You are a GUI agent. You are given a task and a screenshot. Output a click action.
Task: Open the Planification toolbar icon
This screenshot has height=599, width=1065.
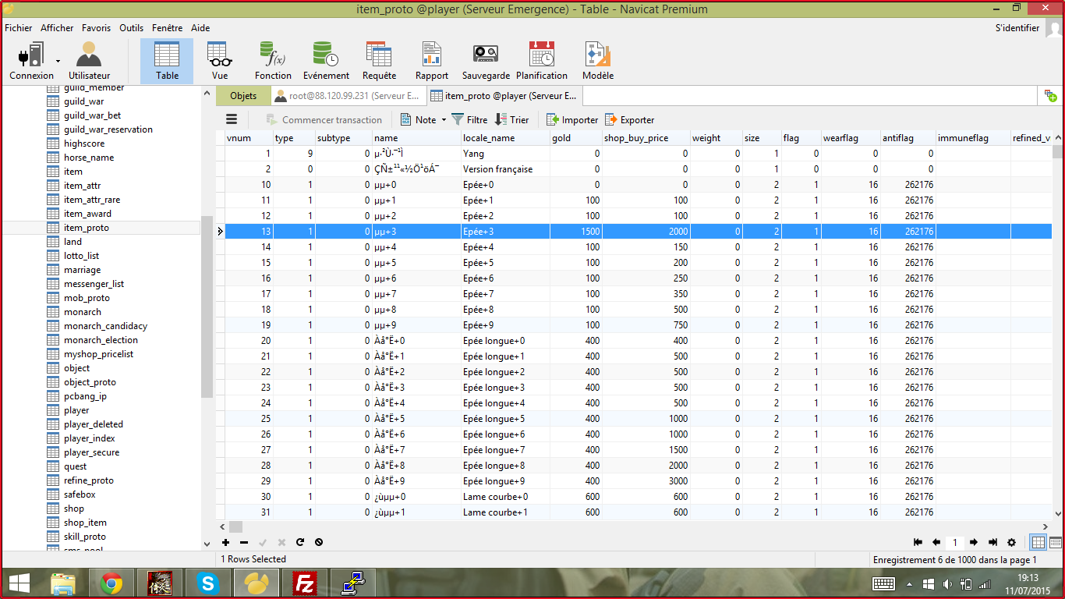point(542,62)
